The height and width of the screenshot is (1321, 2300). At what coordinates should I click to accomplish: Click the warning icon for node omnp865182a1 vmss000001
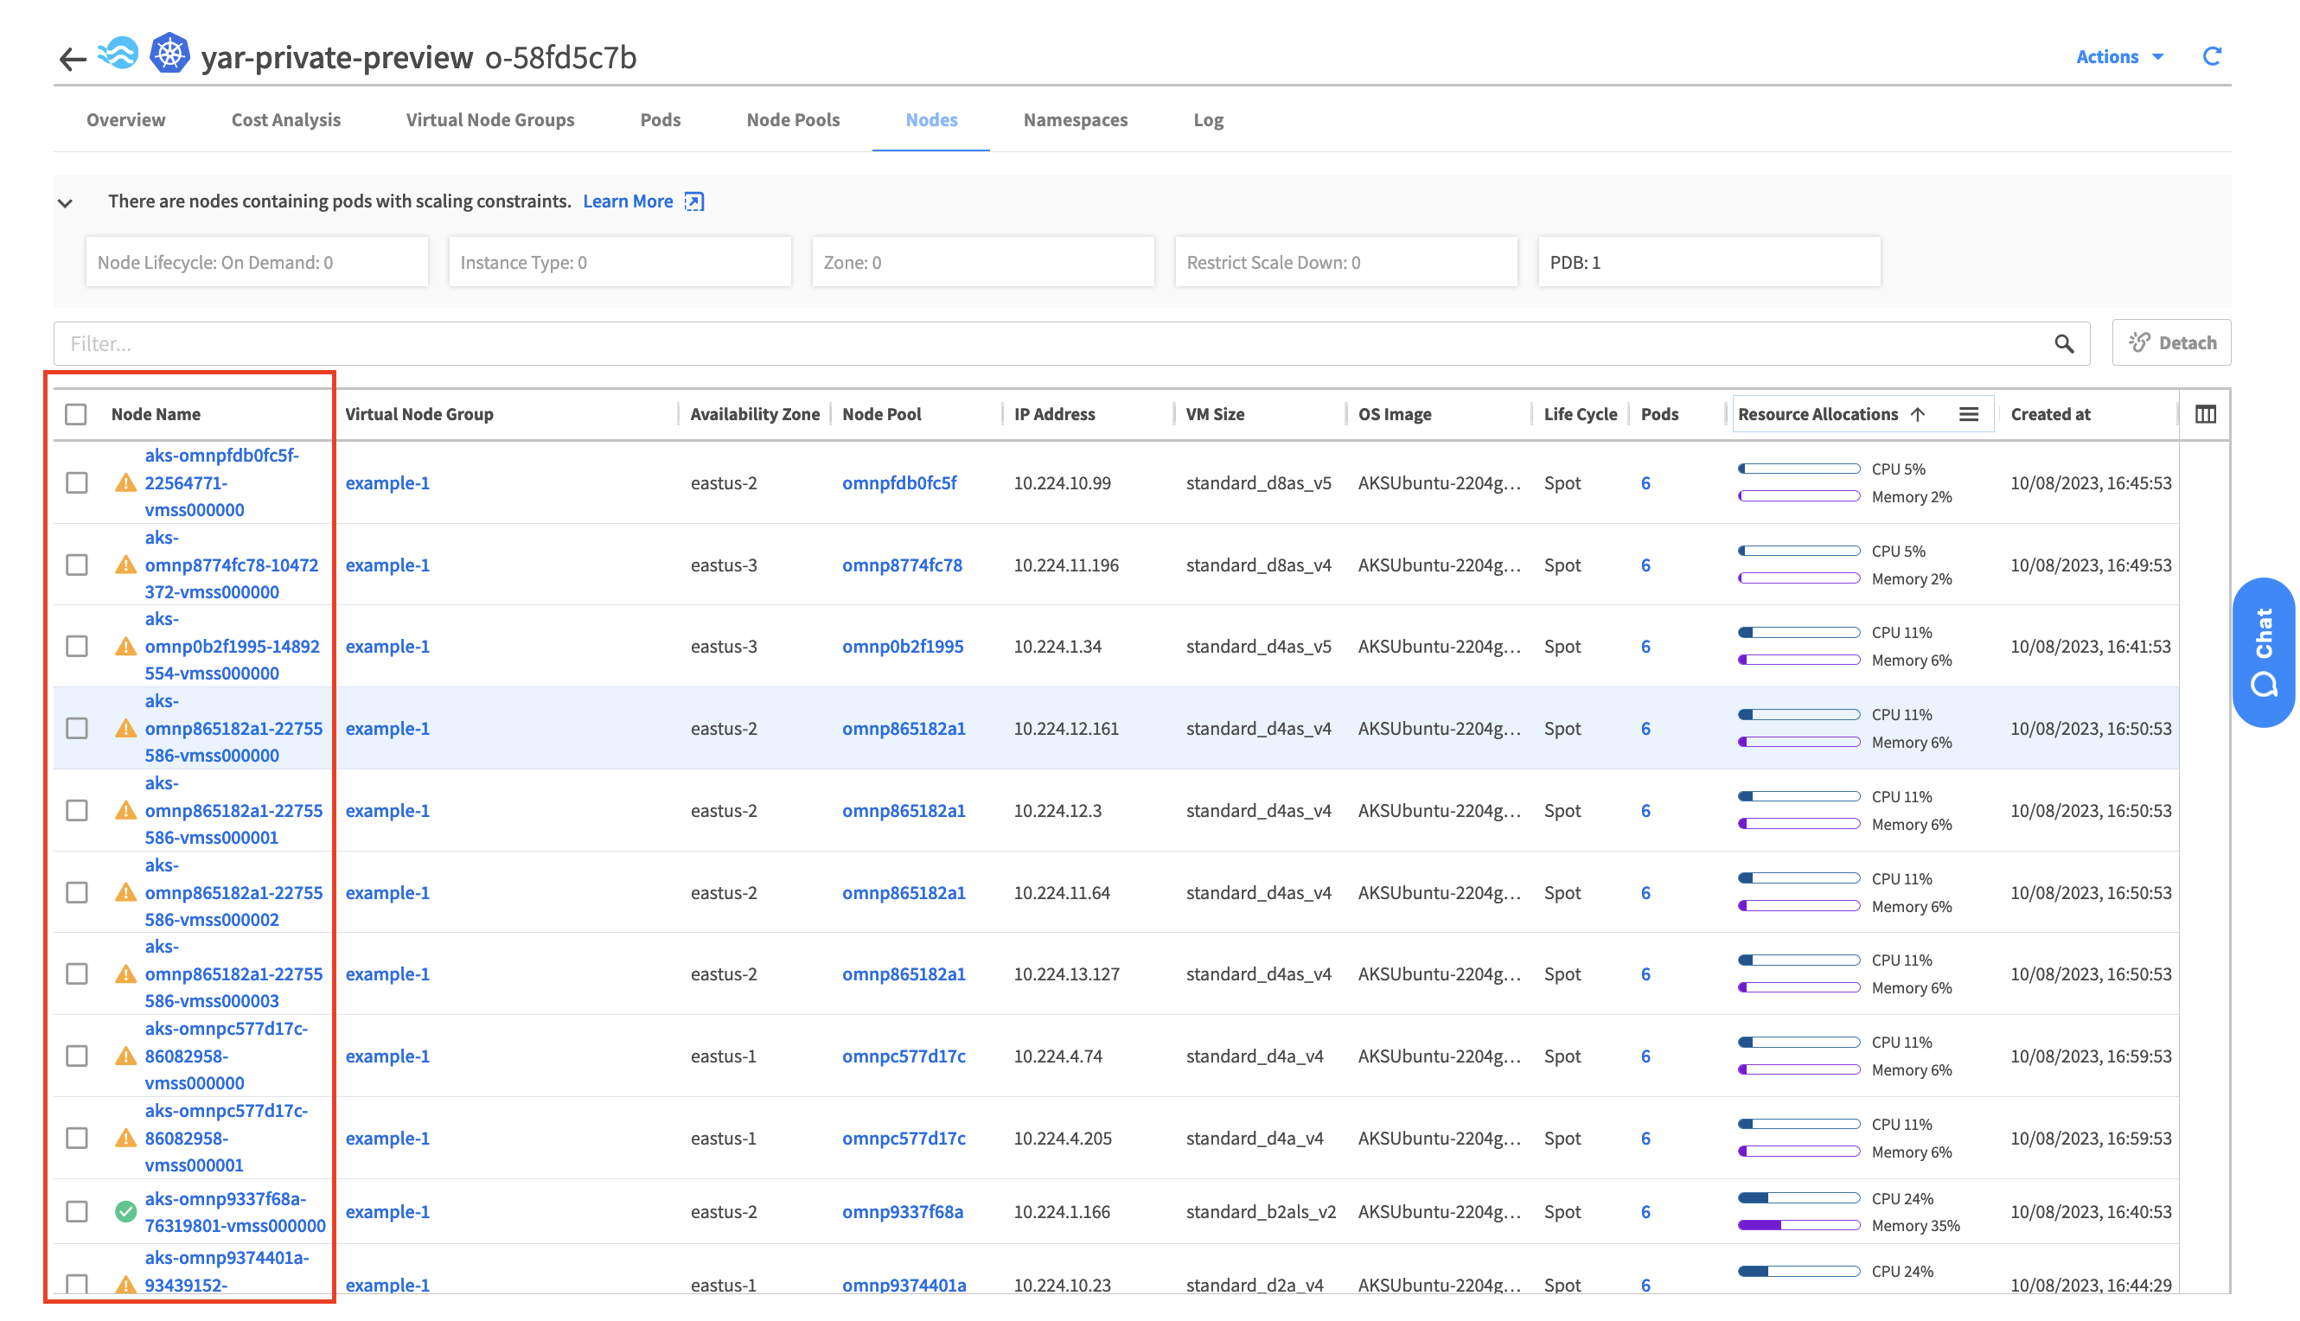[126, 811]
